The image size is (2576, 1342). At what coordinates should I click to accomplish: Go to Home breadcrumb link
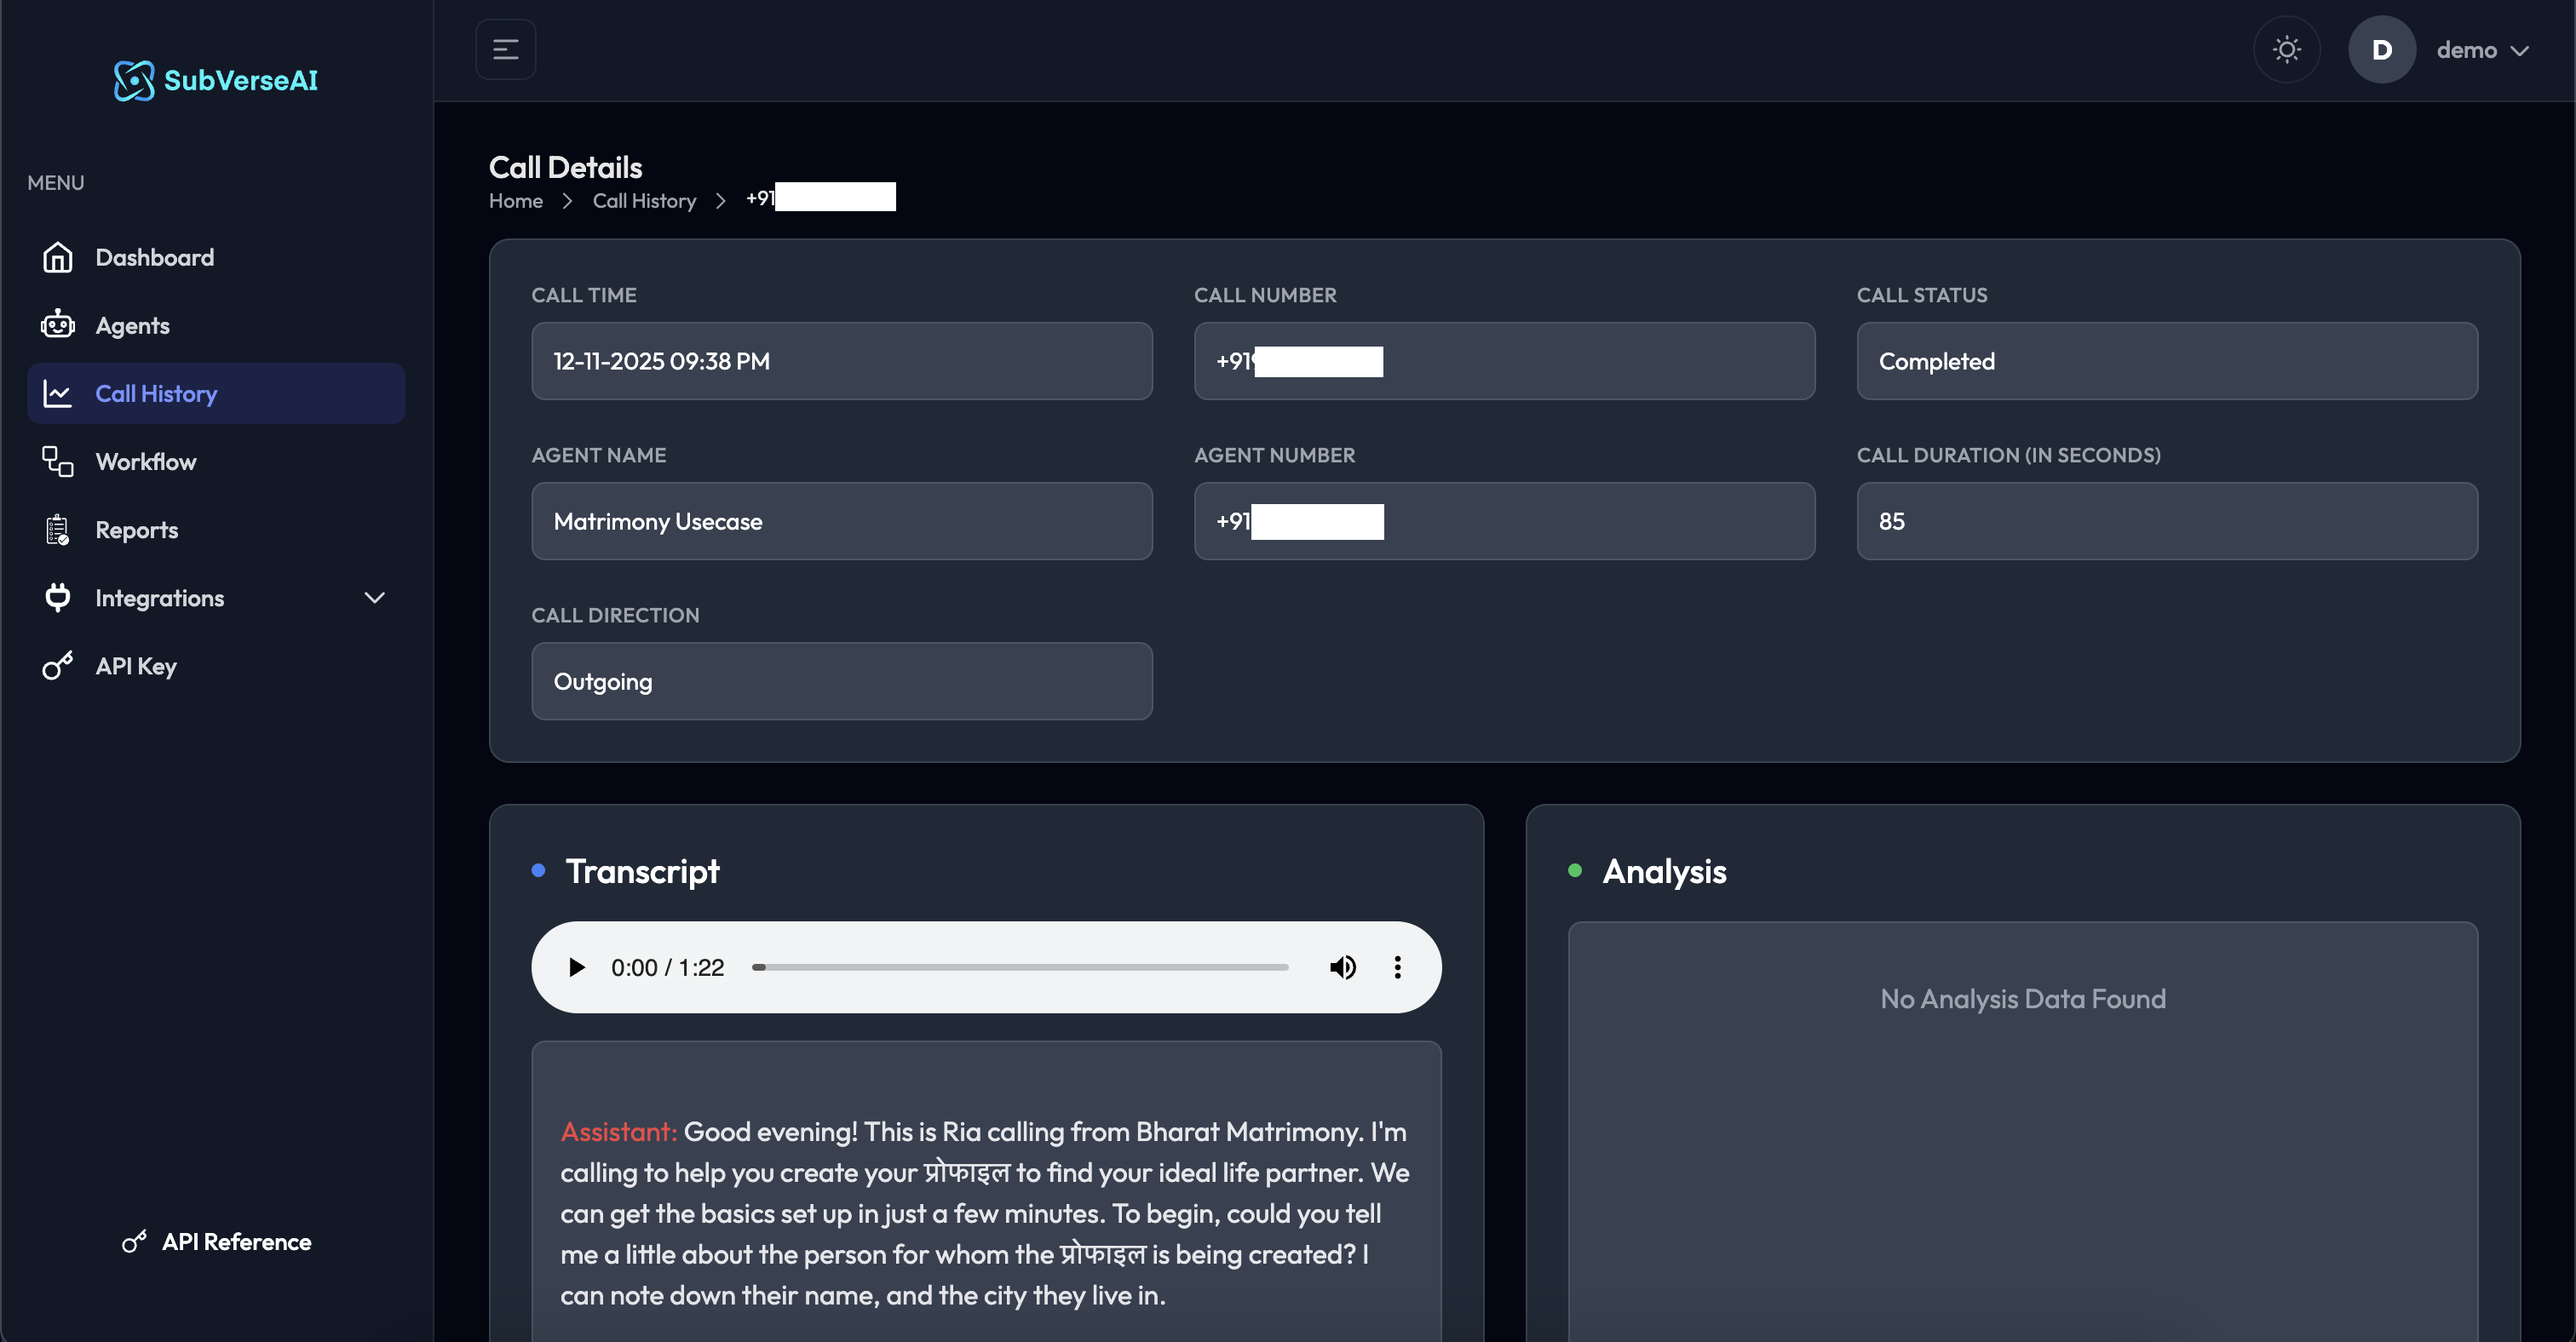516,201
